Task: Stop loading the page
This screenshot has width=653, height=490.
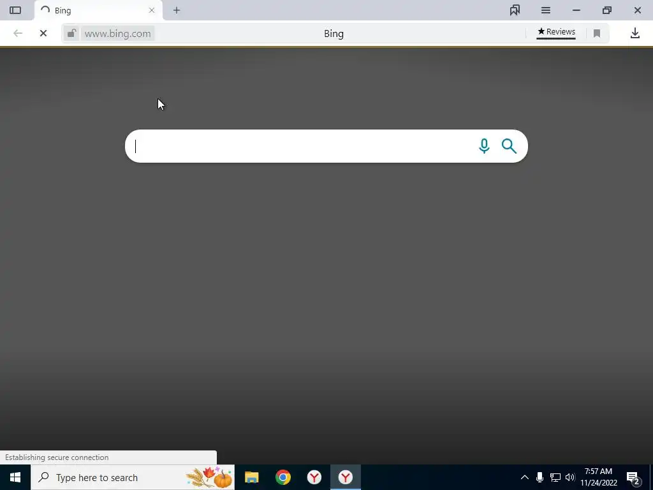Action: [43, 33]
